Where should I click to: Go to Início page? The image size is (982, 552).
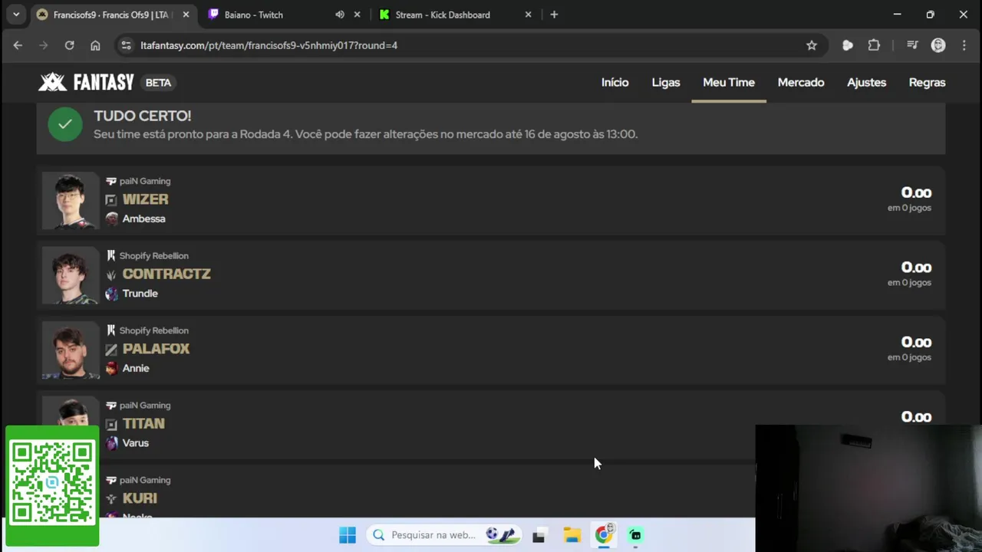[615, 82]
